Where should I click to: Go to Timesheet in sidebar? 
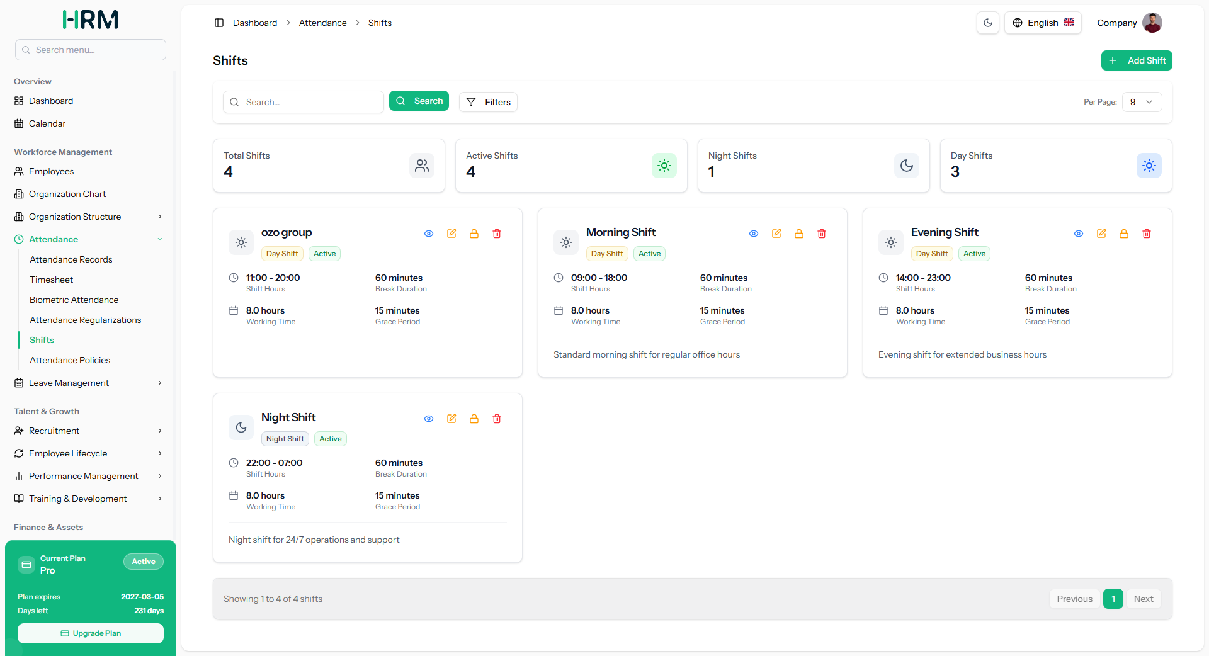click(51, 280)
